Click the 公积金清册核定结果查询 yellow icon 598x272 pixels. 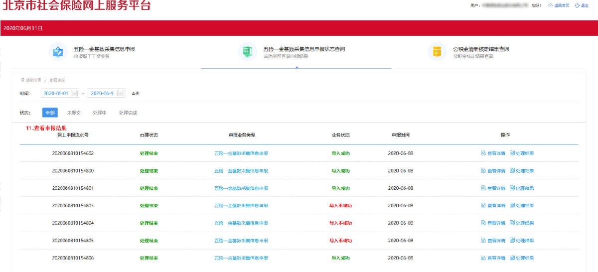click(x=438, y=52)
